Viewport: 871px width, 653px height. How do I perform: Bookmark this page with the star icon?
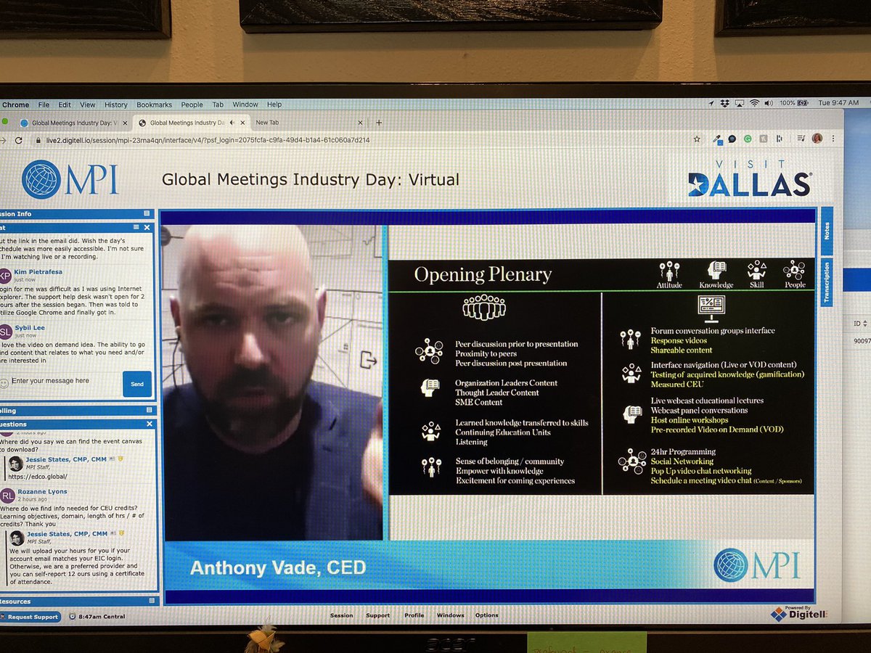[697, 139]
